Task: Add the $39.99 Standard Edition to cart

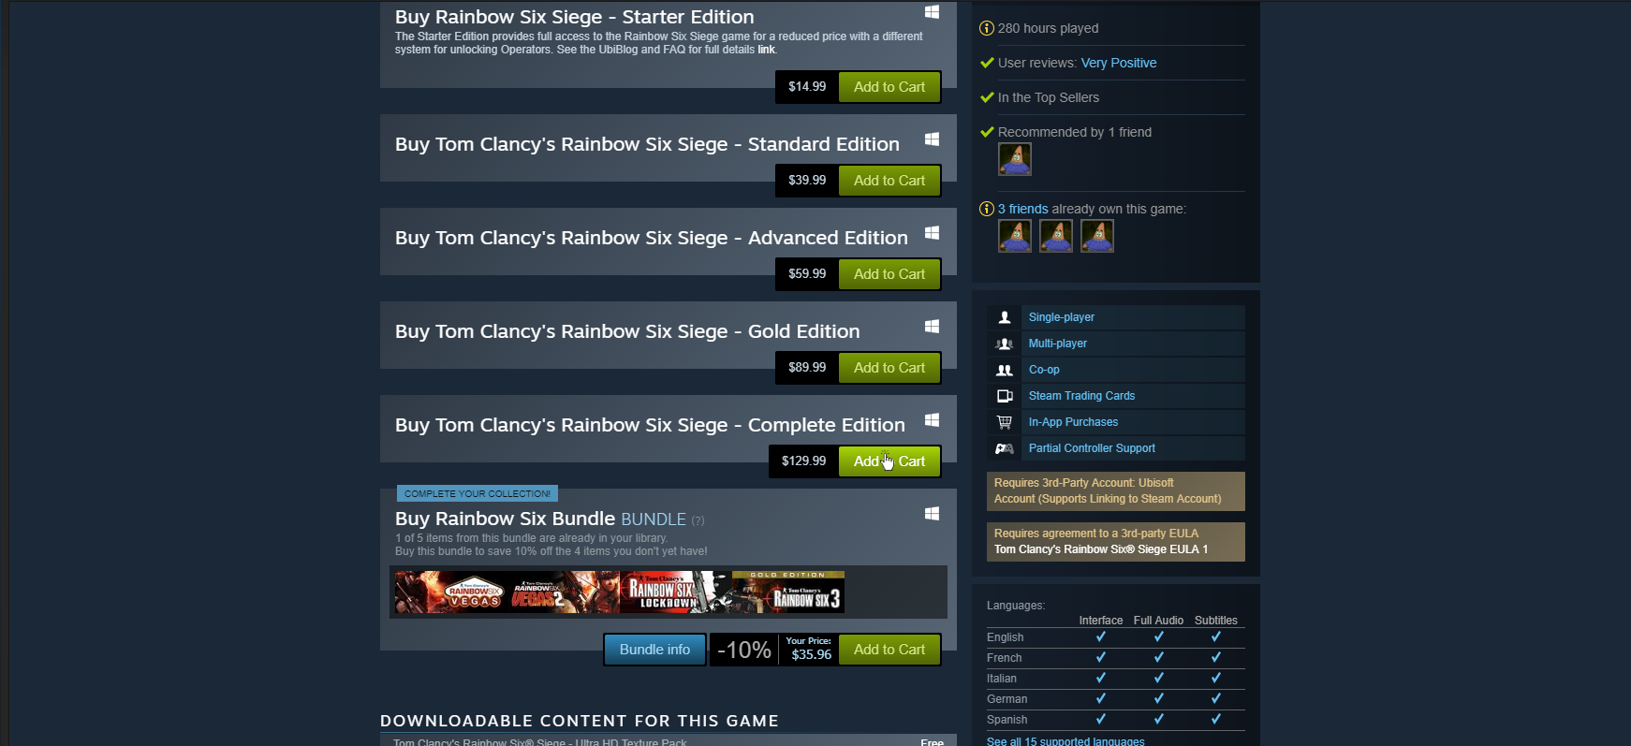Action: point(889,181)
